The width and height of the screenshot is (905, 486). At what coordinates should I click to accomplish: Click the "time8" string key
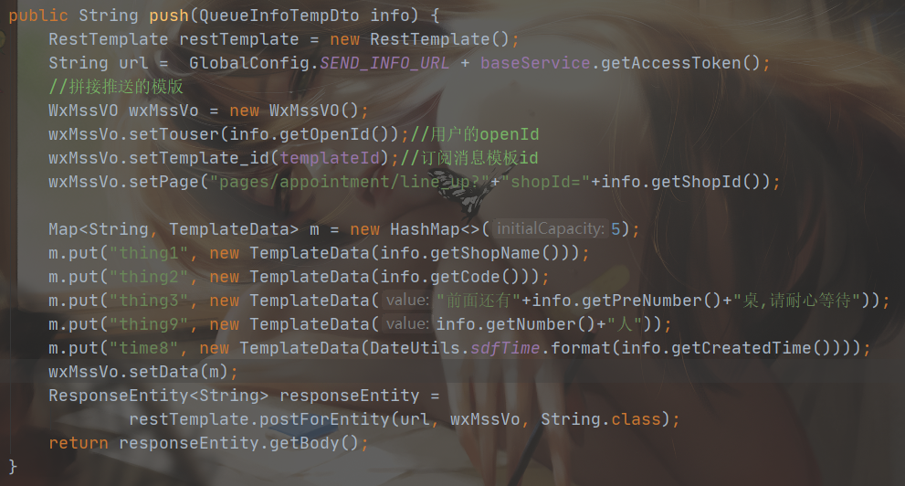(x=143, y=348)
